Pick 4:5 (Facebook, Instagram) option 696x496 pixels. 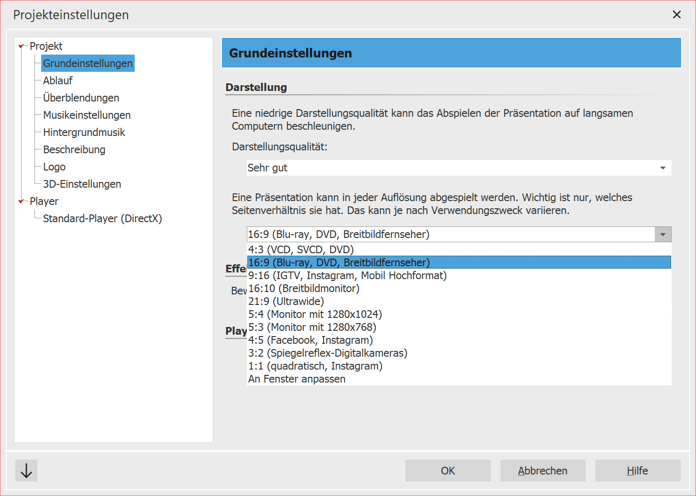point(459,340)
